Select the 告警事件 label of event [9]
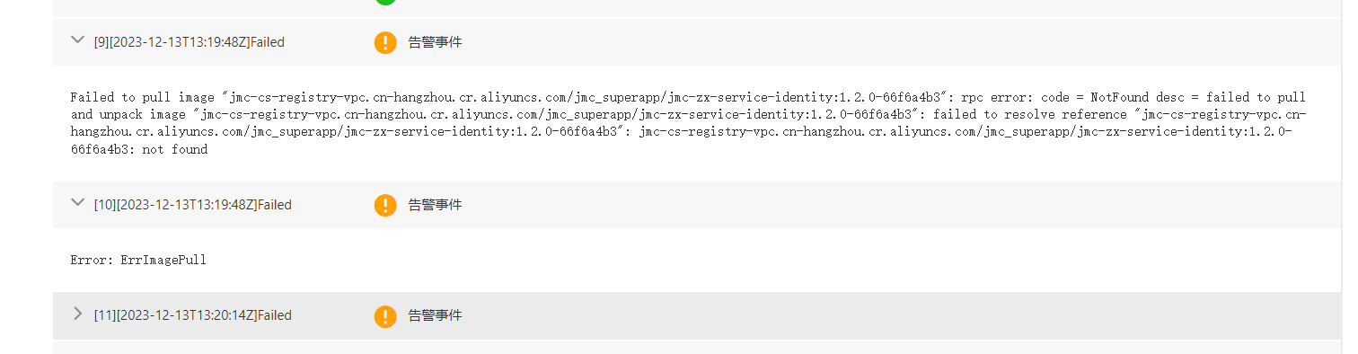1358x354 pixels. pos(435,41)
